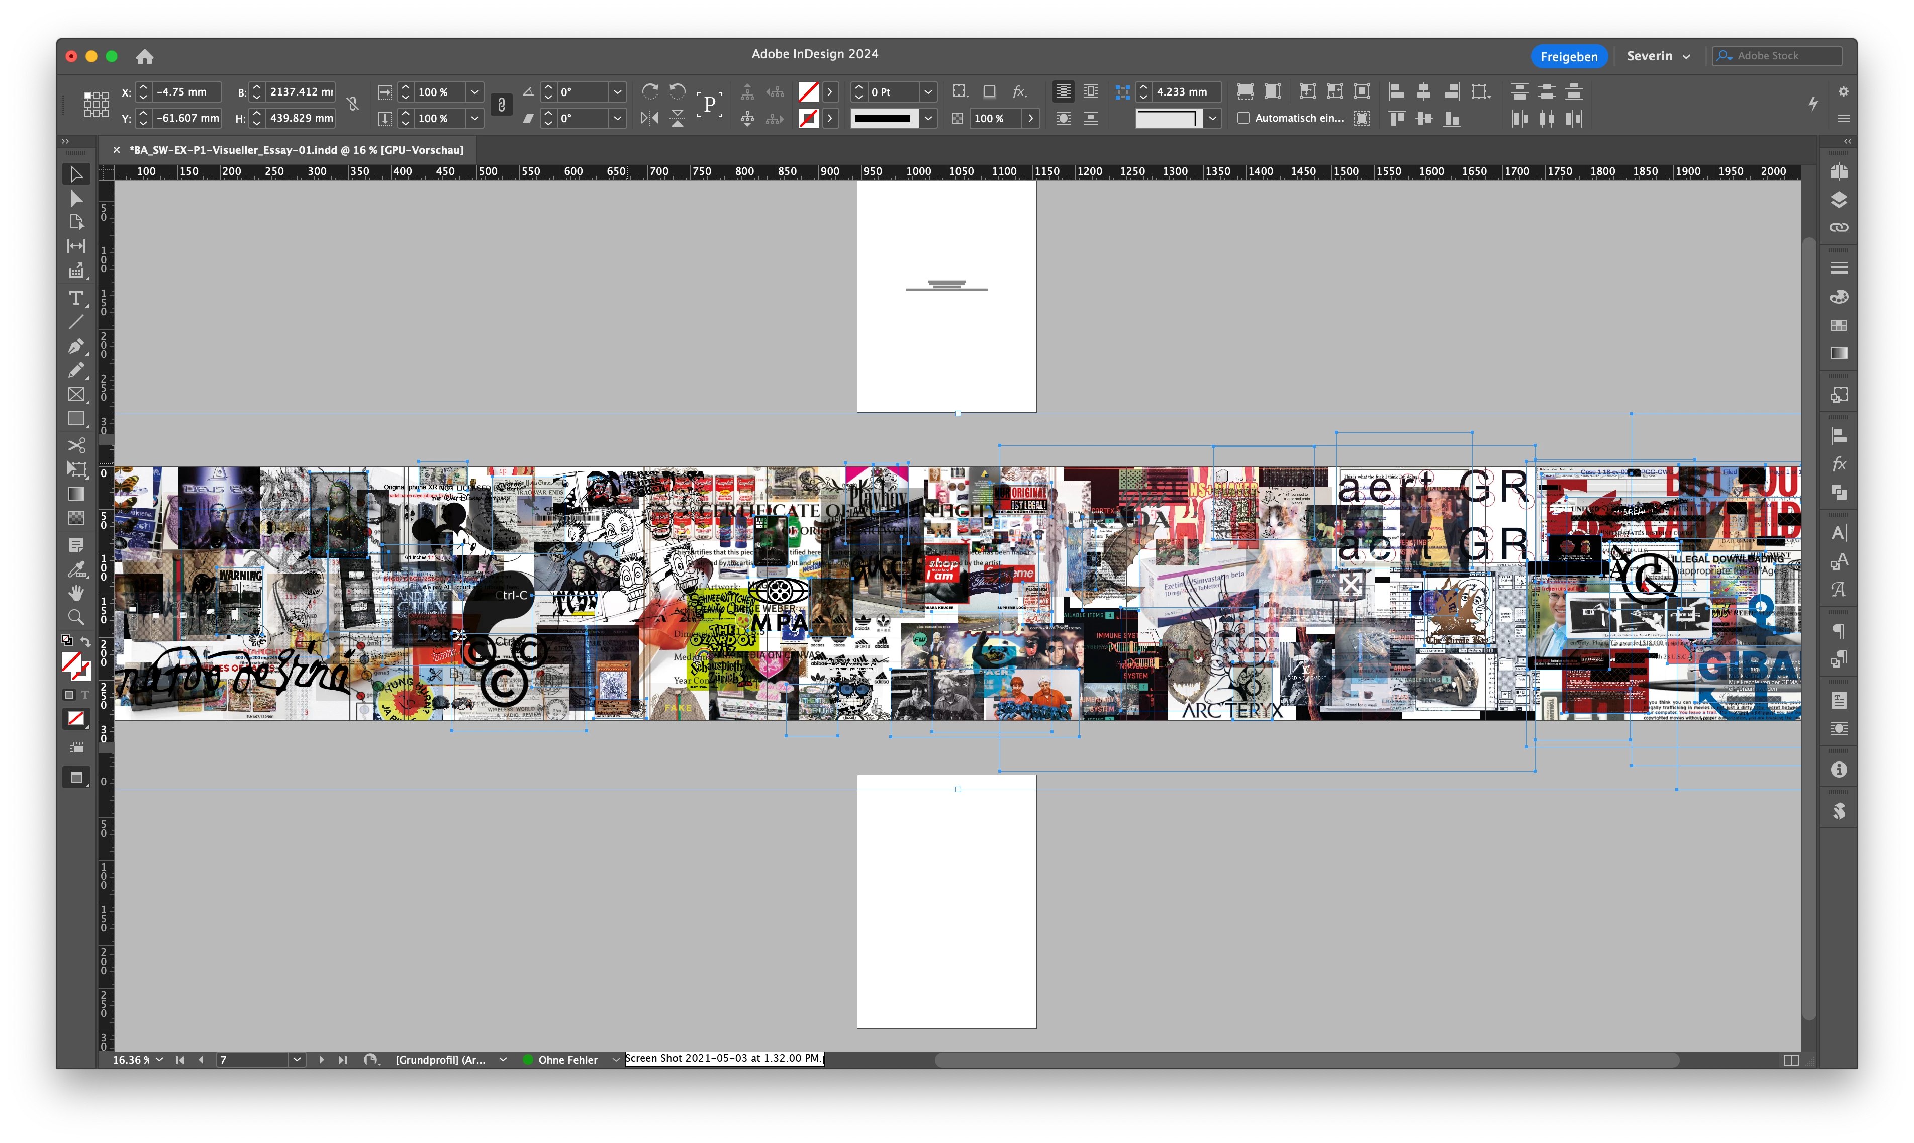Click the rotate 90° clockwise icon
Screen dimensions: 1914x1143
[649, 91]
